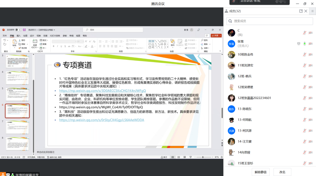Expand the 版式 layout dropdown
The width and height of the screenshot is (316, 176).
click(45, 40)
